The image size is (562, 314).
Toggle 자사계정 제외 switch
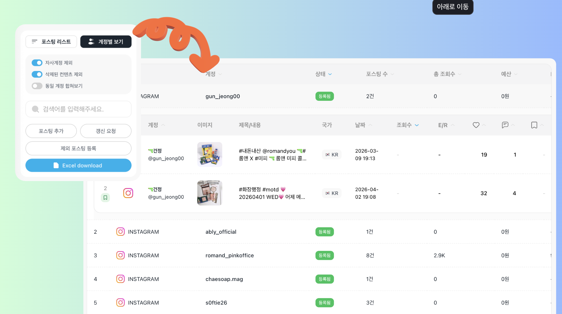pos(37,63)
